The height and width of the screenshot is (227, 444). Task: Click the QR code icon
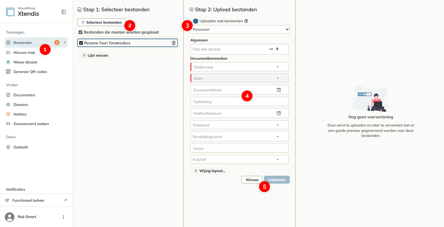(x=8, y=72)
